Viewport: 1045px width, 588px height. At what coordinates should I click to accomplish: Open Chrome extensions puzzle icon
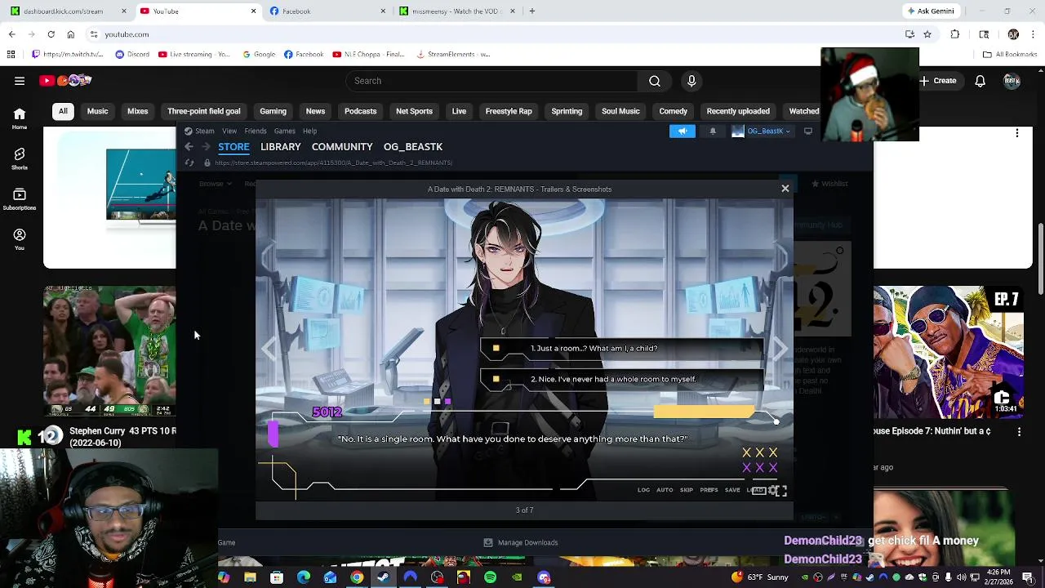point(955,34)
